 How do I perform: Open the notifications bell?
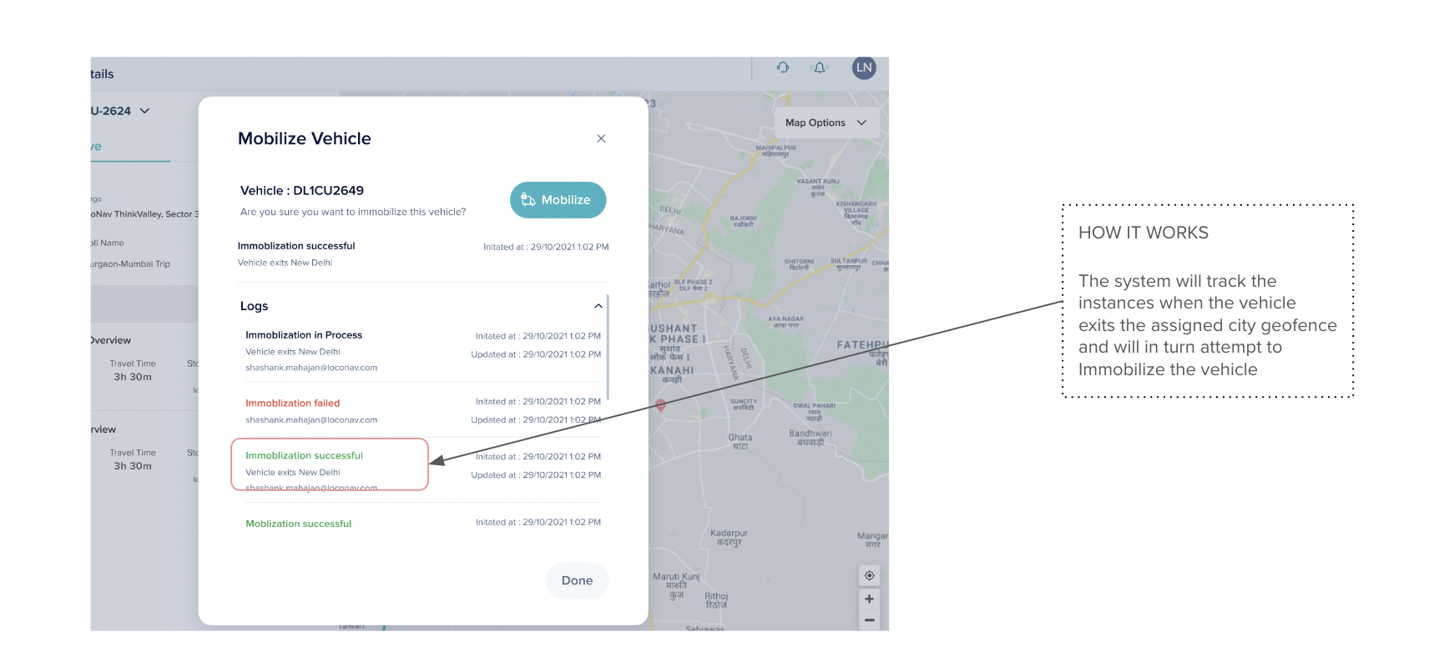point(820,68)
